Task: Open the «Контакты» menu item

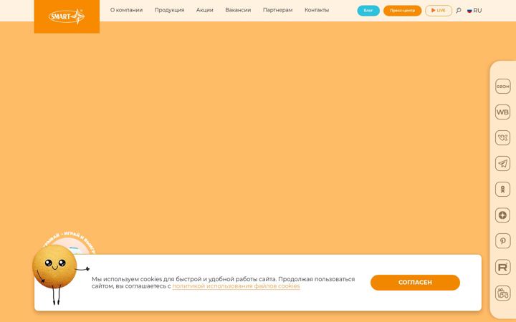Action: point(317,10)
